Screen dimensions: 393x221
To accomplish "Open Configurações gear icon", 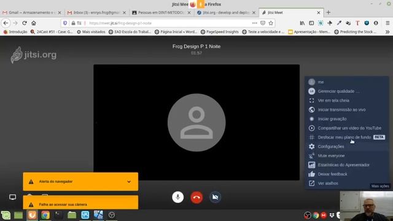I will click(x=311, y=146).
